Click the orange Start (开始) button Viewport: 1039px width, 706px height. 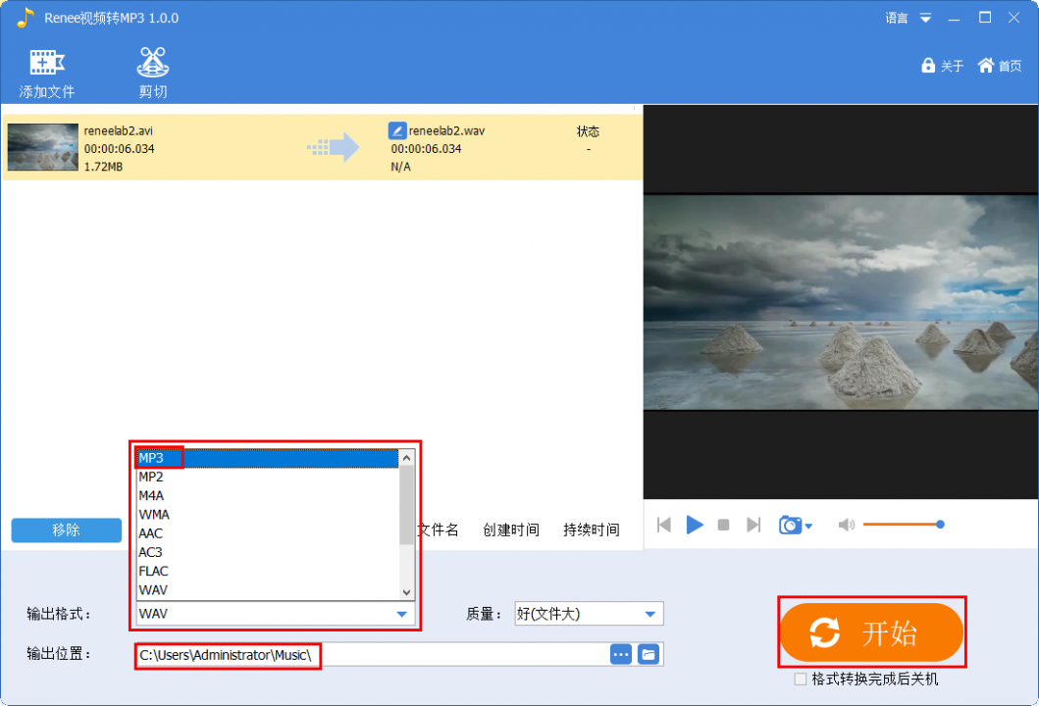click(871, 632)
